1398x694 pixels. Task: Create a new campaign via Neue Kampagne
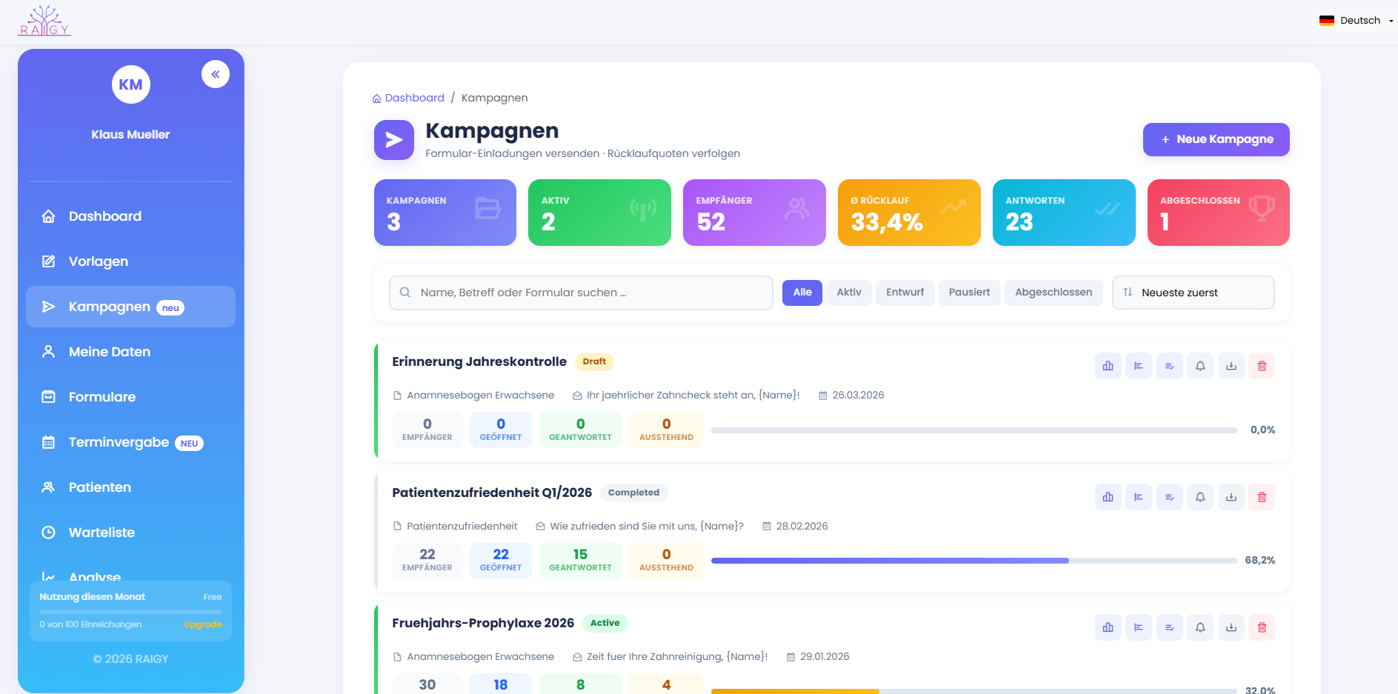pyautogui.click(x=1216, y=139)
